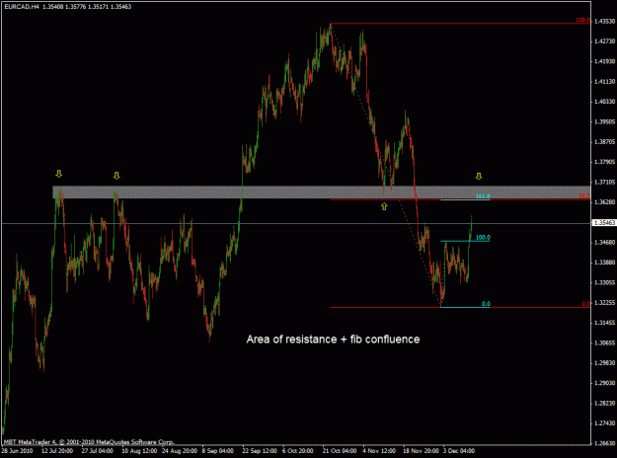Click the 3 Dec 04:00 time label

click(459, 451)
